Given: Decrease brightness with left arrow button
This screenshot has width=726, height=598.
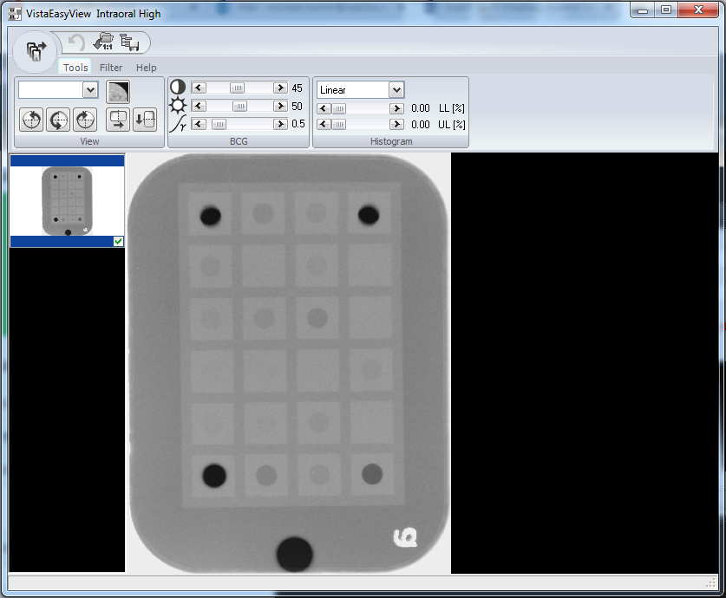Looking at the screenshot, I should point(198,107).
